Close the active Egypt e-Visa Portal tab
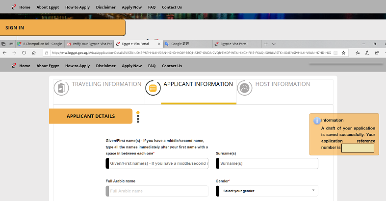This screenshot has width=386, height=201. click(x=159, y=44)
